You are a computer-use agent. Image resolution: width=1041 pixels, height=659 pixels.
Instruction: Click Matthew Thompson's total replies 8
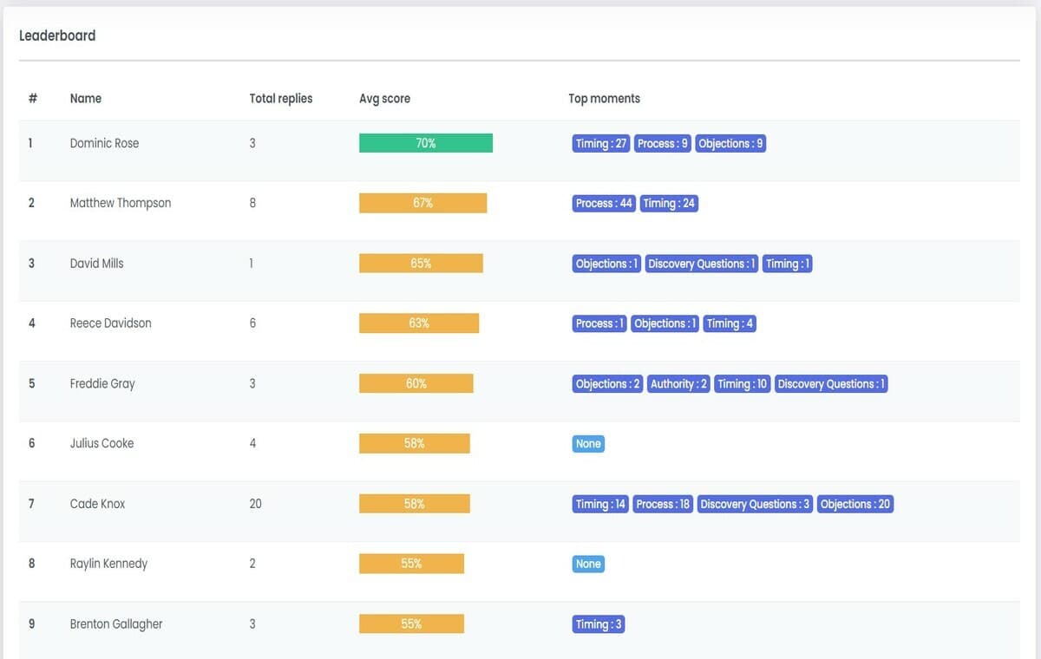tap(252, 203)
